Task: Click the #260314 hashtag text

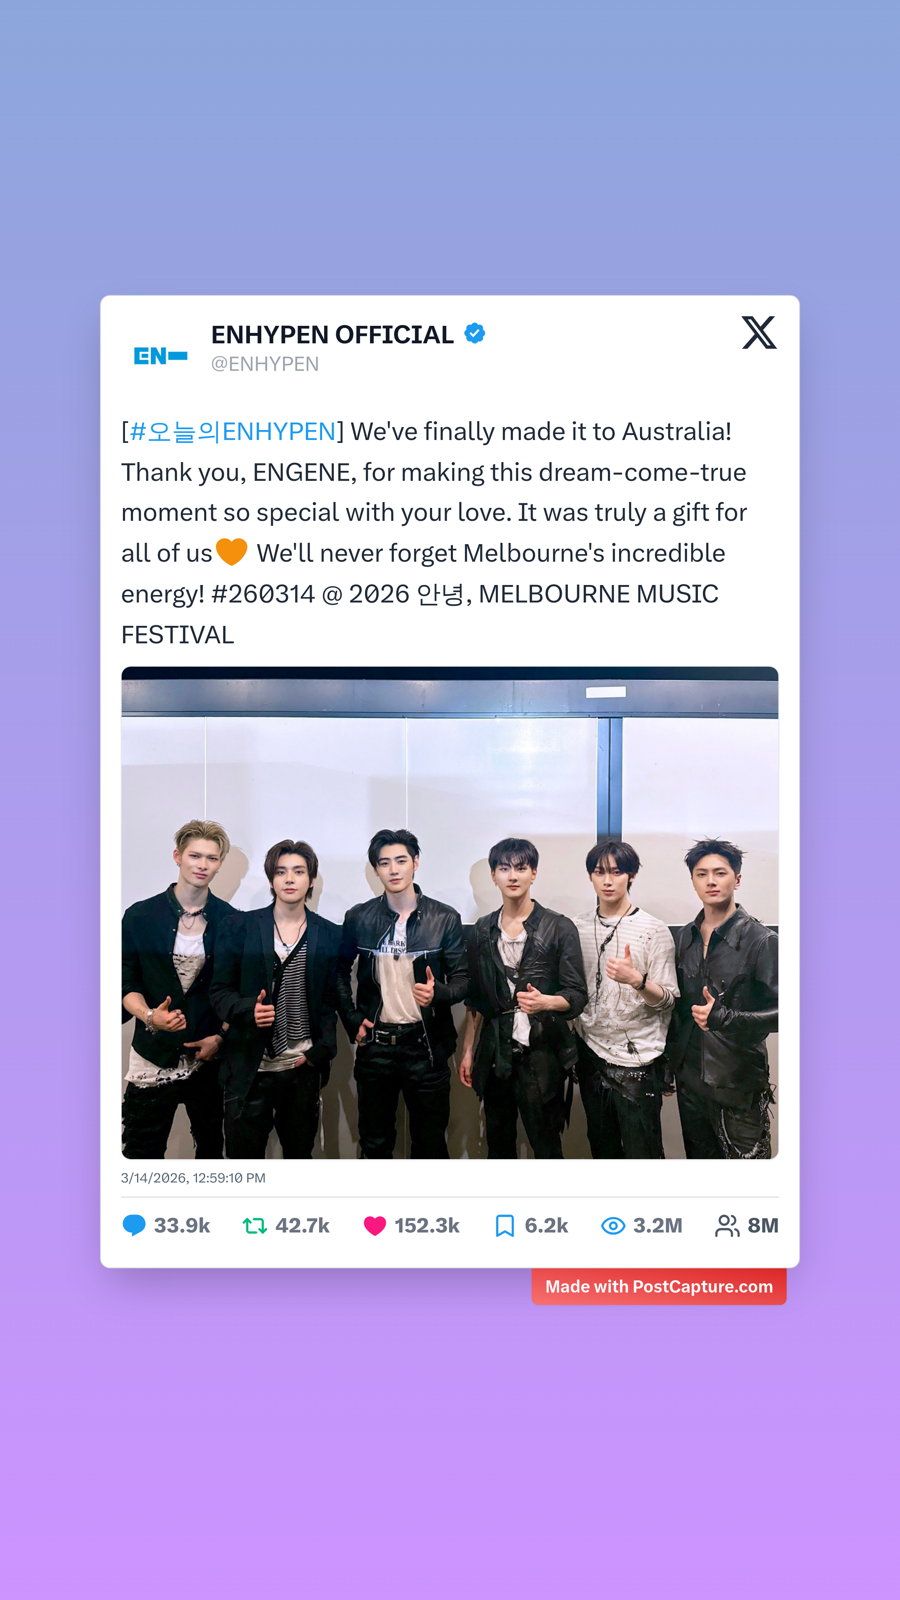Action: (263, 595)
